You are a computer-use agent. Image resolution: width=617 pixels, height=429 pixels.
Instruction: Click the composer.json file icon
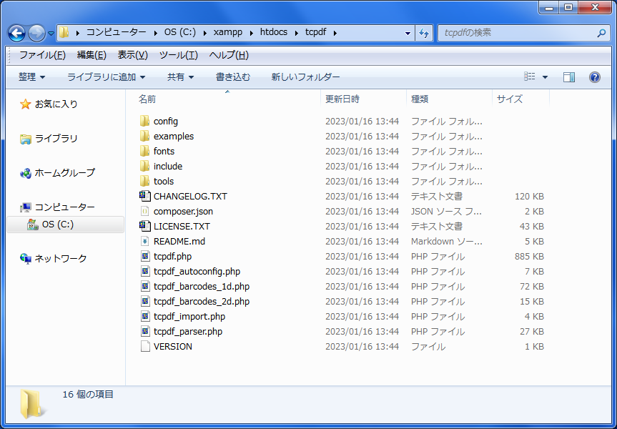(145, 211)
